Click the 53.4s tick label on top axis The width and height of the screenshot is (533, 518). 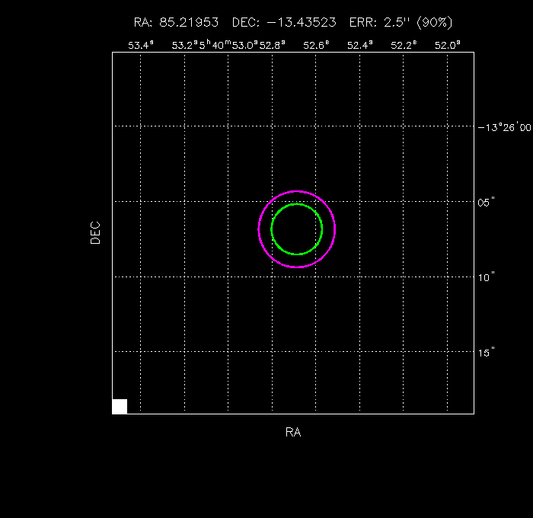coord(141,45)
